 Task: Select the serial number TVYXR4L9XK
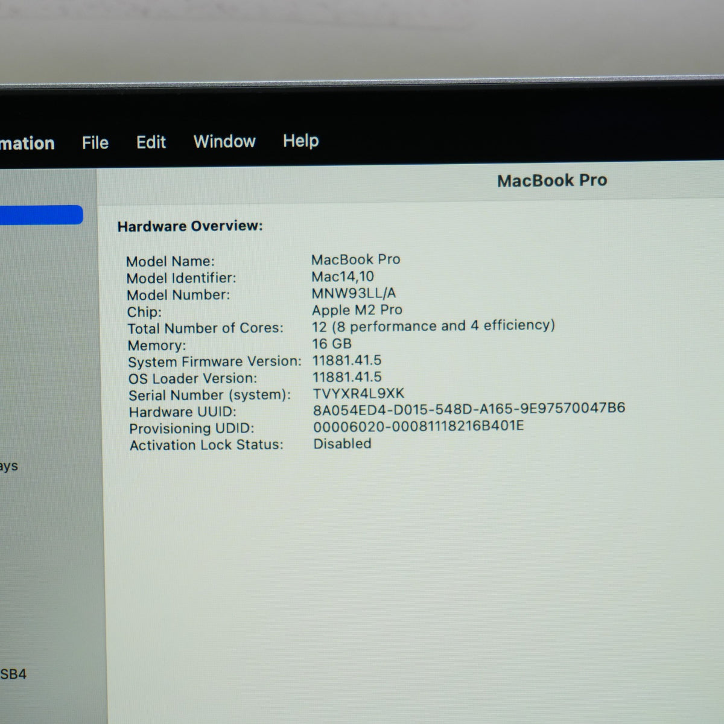358,394
